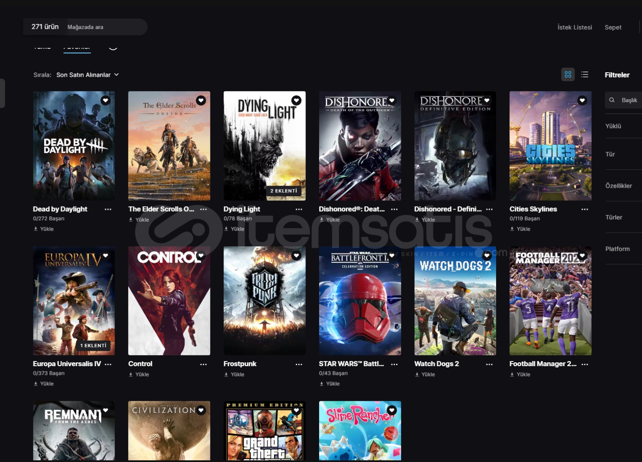Open İstek Listesi in top navigation
This screenshot has width=642, height=462.
point(574,27)
